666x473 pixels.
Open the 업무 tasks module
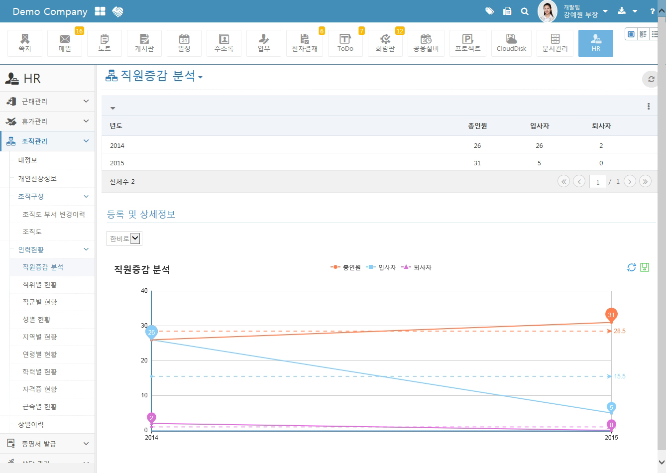264,43
